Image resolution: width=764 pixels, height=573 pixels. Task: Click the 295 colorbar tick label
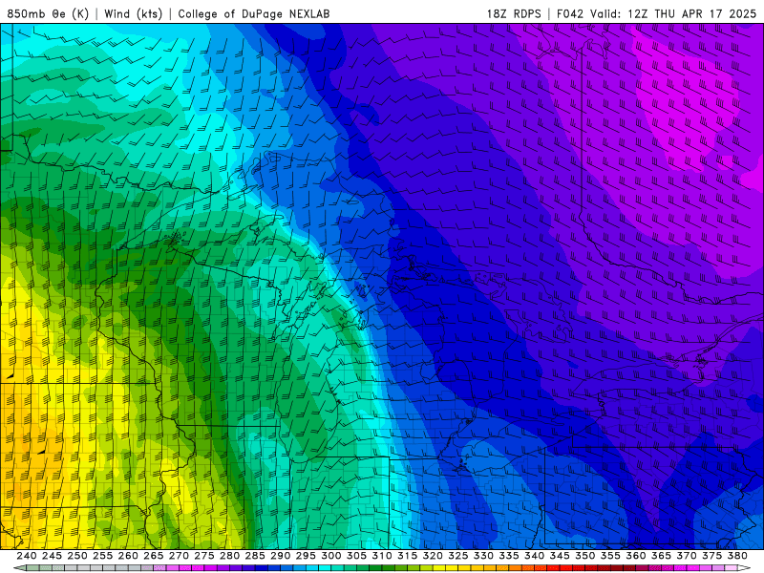pyautogui.click(x=306, y=556)
